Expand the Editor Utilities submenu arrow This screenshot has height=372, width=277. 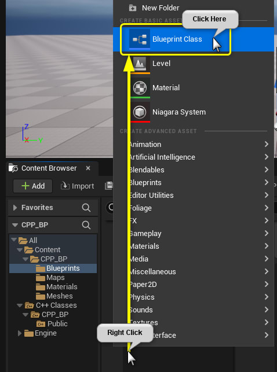[267, 195]
